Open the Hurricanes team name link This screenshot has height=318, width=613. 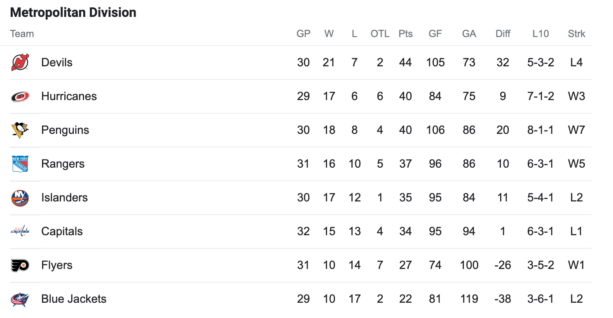(69, 96)
